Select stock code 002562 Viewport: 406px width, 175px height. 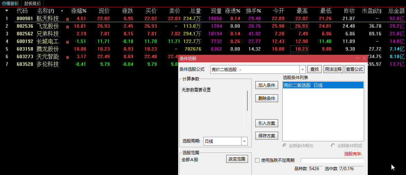[x=25, y=34]
